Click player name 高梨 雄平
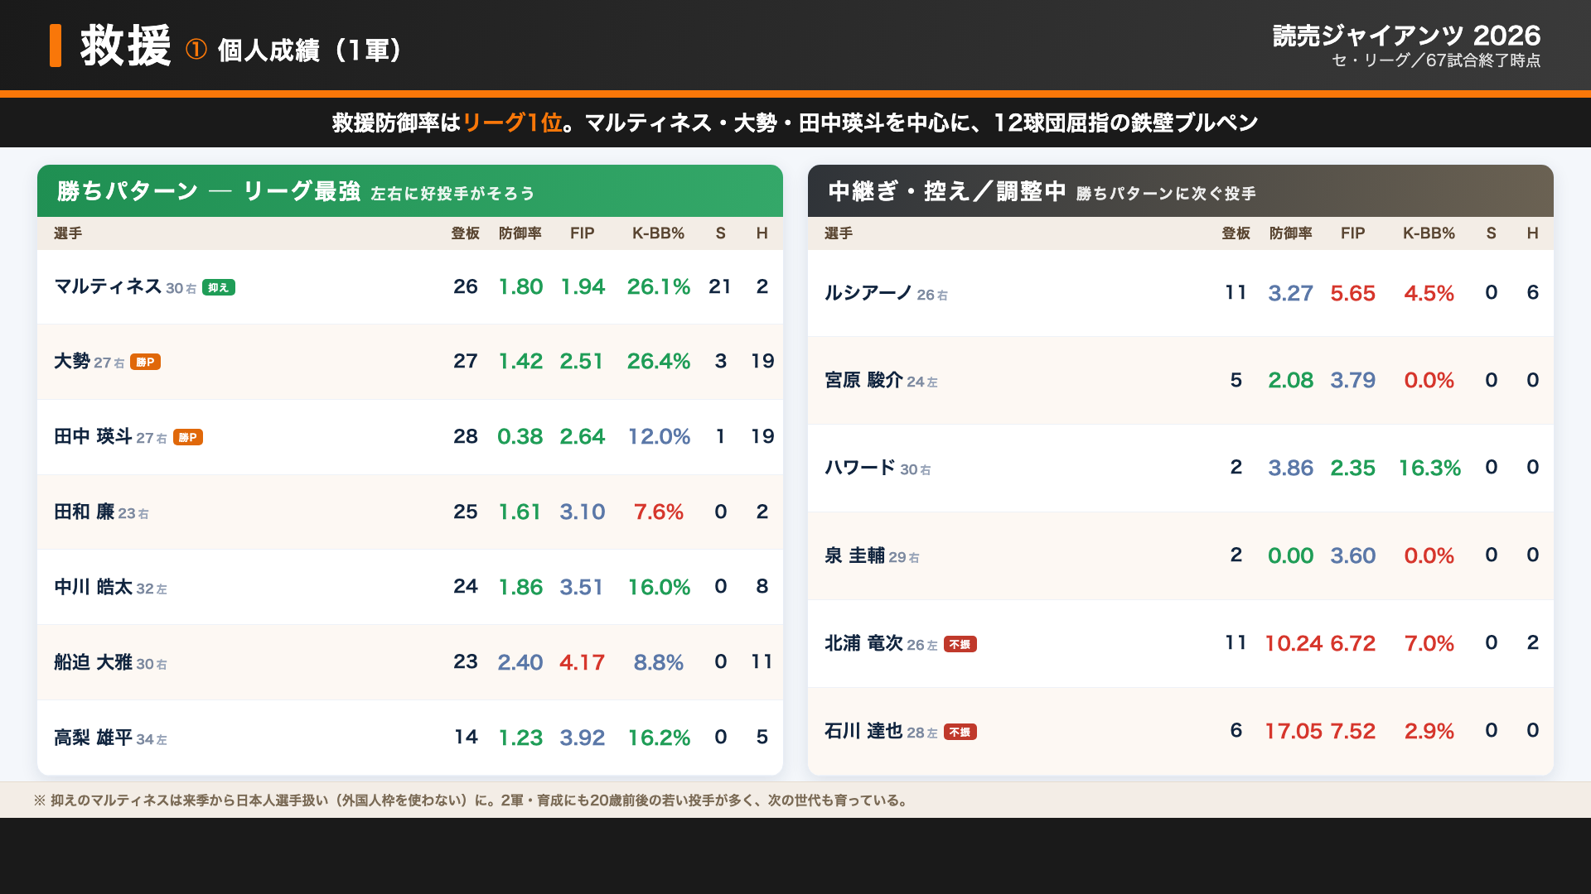Viewport: 1591px width, 894px height. coord(93,738)
